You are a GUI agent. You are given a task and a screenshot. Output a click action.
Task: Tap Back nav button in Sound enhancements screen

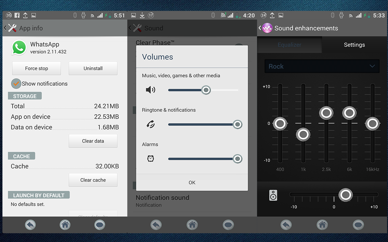[286, 225]
